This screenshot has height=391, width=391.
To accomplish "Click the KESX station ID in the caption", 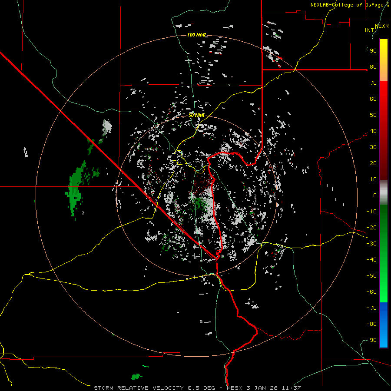I will (235, 388).
